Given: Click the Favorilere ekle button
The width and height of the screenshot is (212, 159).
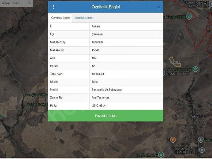Looking at the screenshot, I should coord(106,116).
